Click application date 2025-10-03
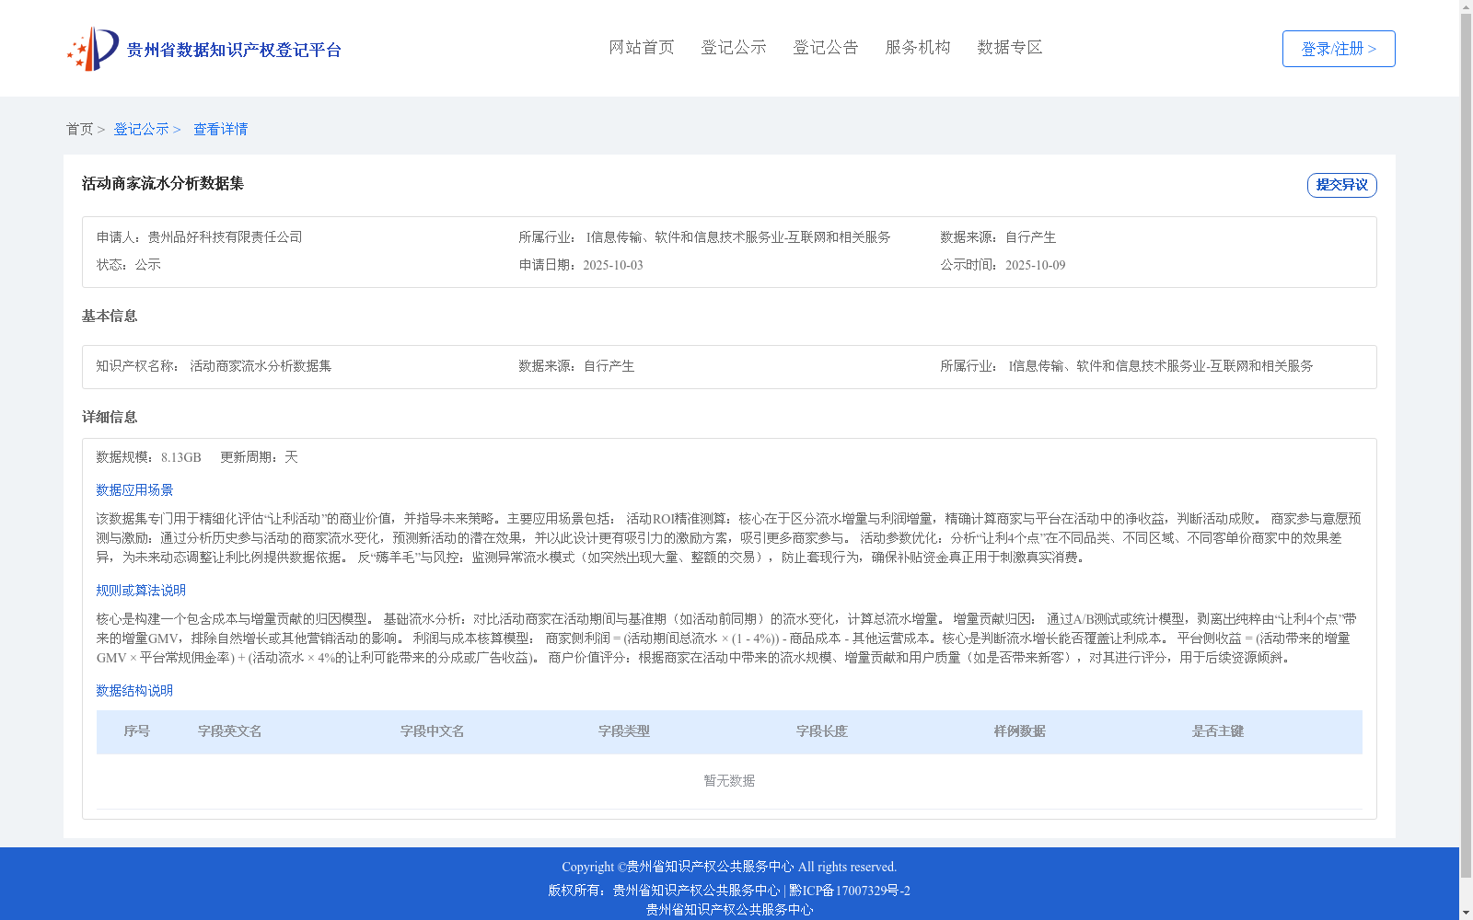 click(613, 265)
